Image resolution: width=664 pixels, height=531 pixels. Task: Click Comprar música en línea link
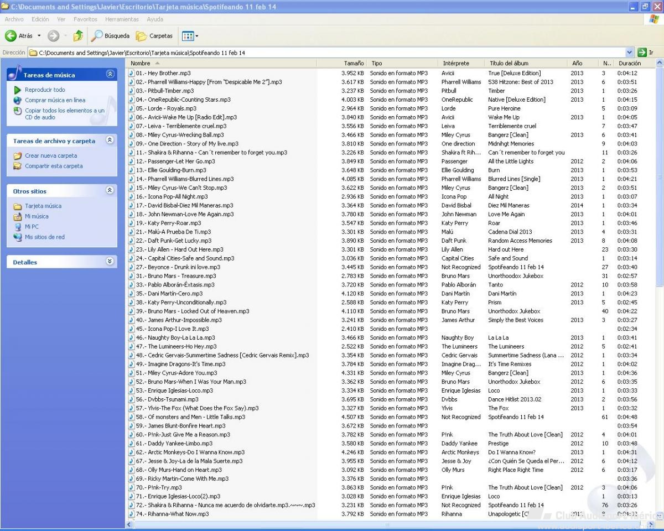(55, 100)
